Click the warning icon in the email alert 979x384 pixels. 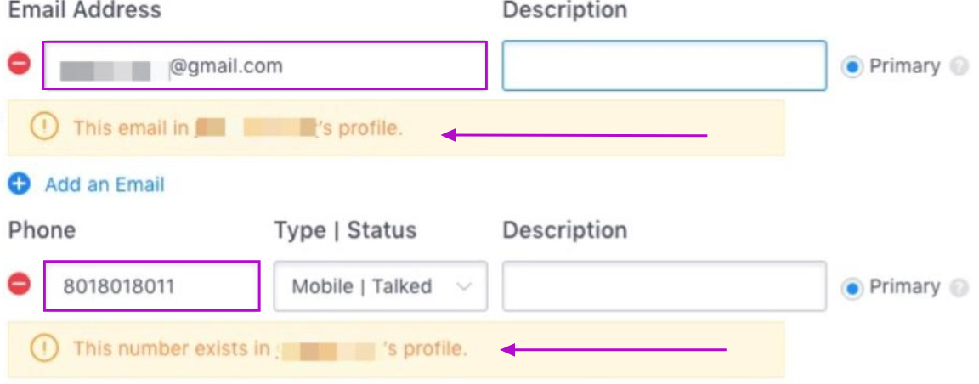click(43, 127)
